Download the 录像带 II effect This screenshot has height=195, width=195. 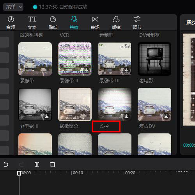tap(87, 70)
